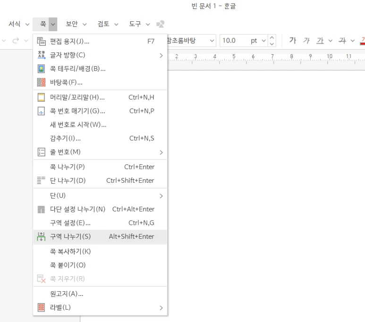
Task: Click 단 나누기 column break icon
Action: (41, 180)
